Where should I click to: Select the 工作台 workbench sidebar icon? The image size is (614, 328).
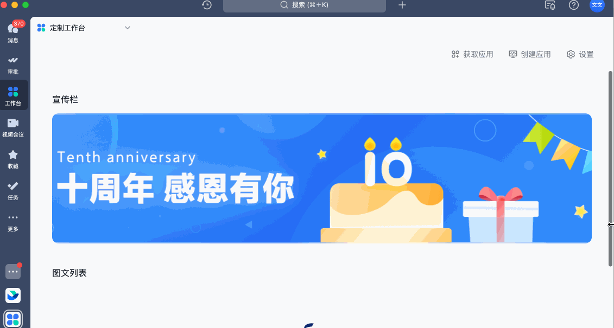coord(13,95)
